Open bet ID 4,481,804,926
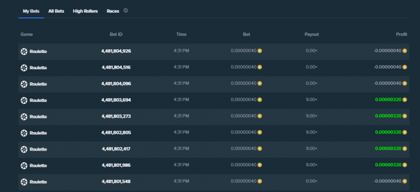The height and width of the screenshot is (192, 420). (x=116, y=51)
